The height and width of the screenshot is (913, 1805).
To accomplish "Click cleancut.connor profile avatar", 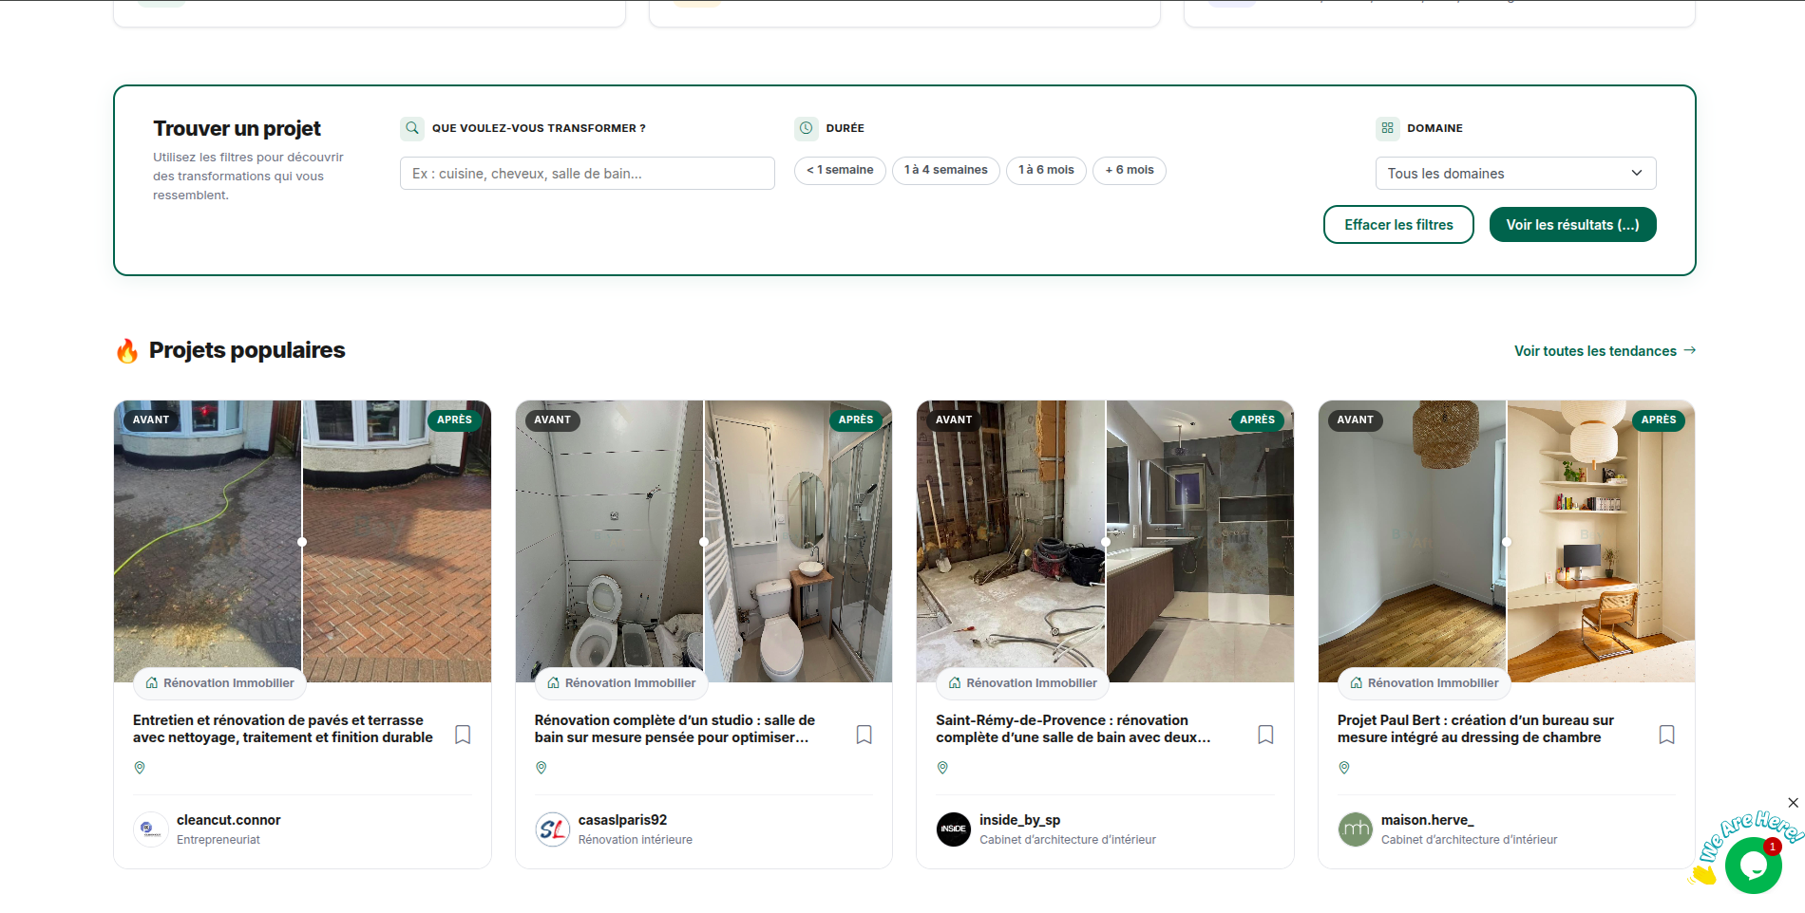I will click(x=151, y=829).
